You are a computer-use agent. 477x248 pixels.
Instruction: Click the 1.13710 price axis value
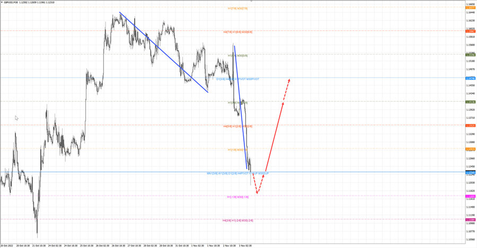point(470,118)
